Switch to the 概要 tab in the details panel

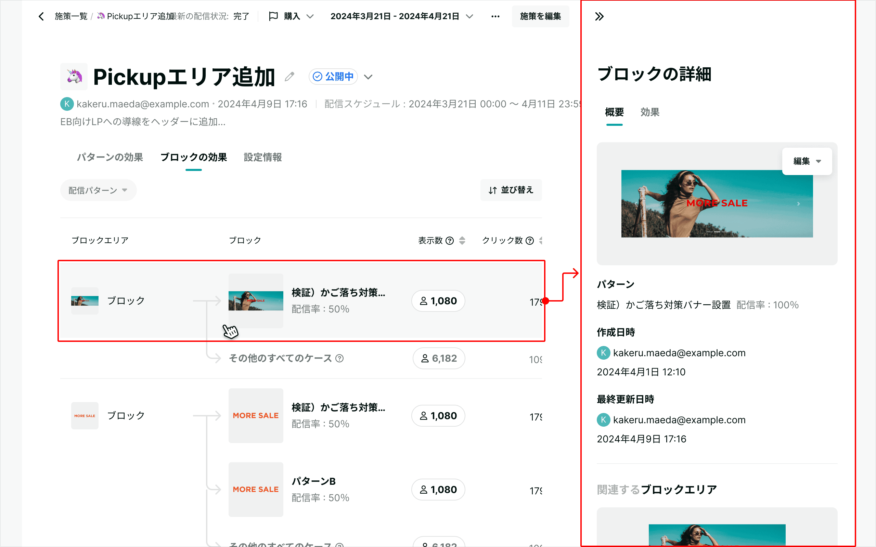tap(614, 112)
